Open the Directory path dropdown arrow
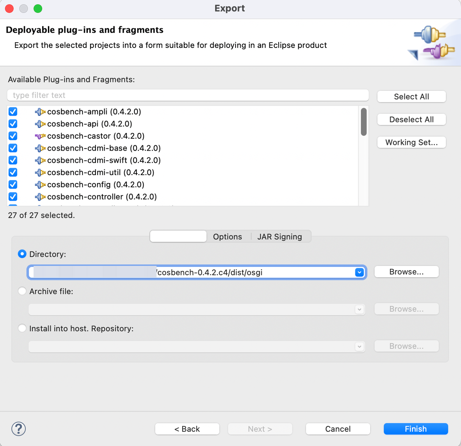 click(359, 272)
